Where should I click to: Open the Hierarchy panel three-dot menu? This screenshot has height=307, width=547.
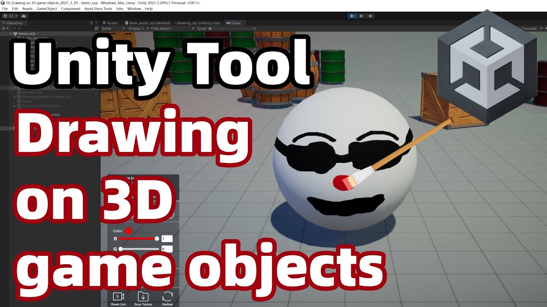click(x=97, y=23)
